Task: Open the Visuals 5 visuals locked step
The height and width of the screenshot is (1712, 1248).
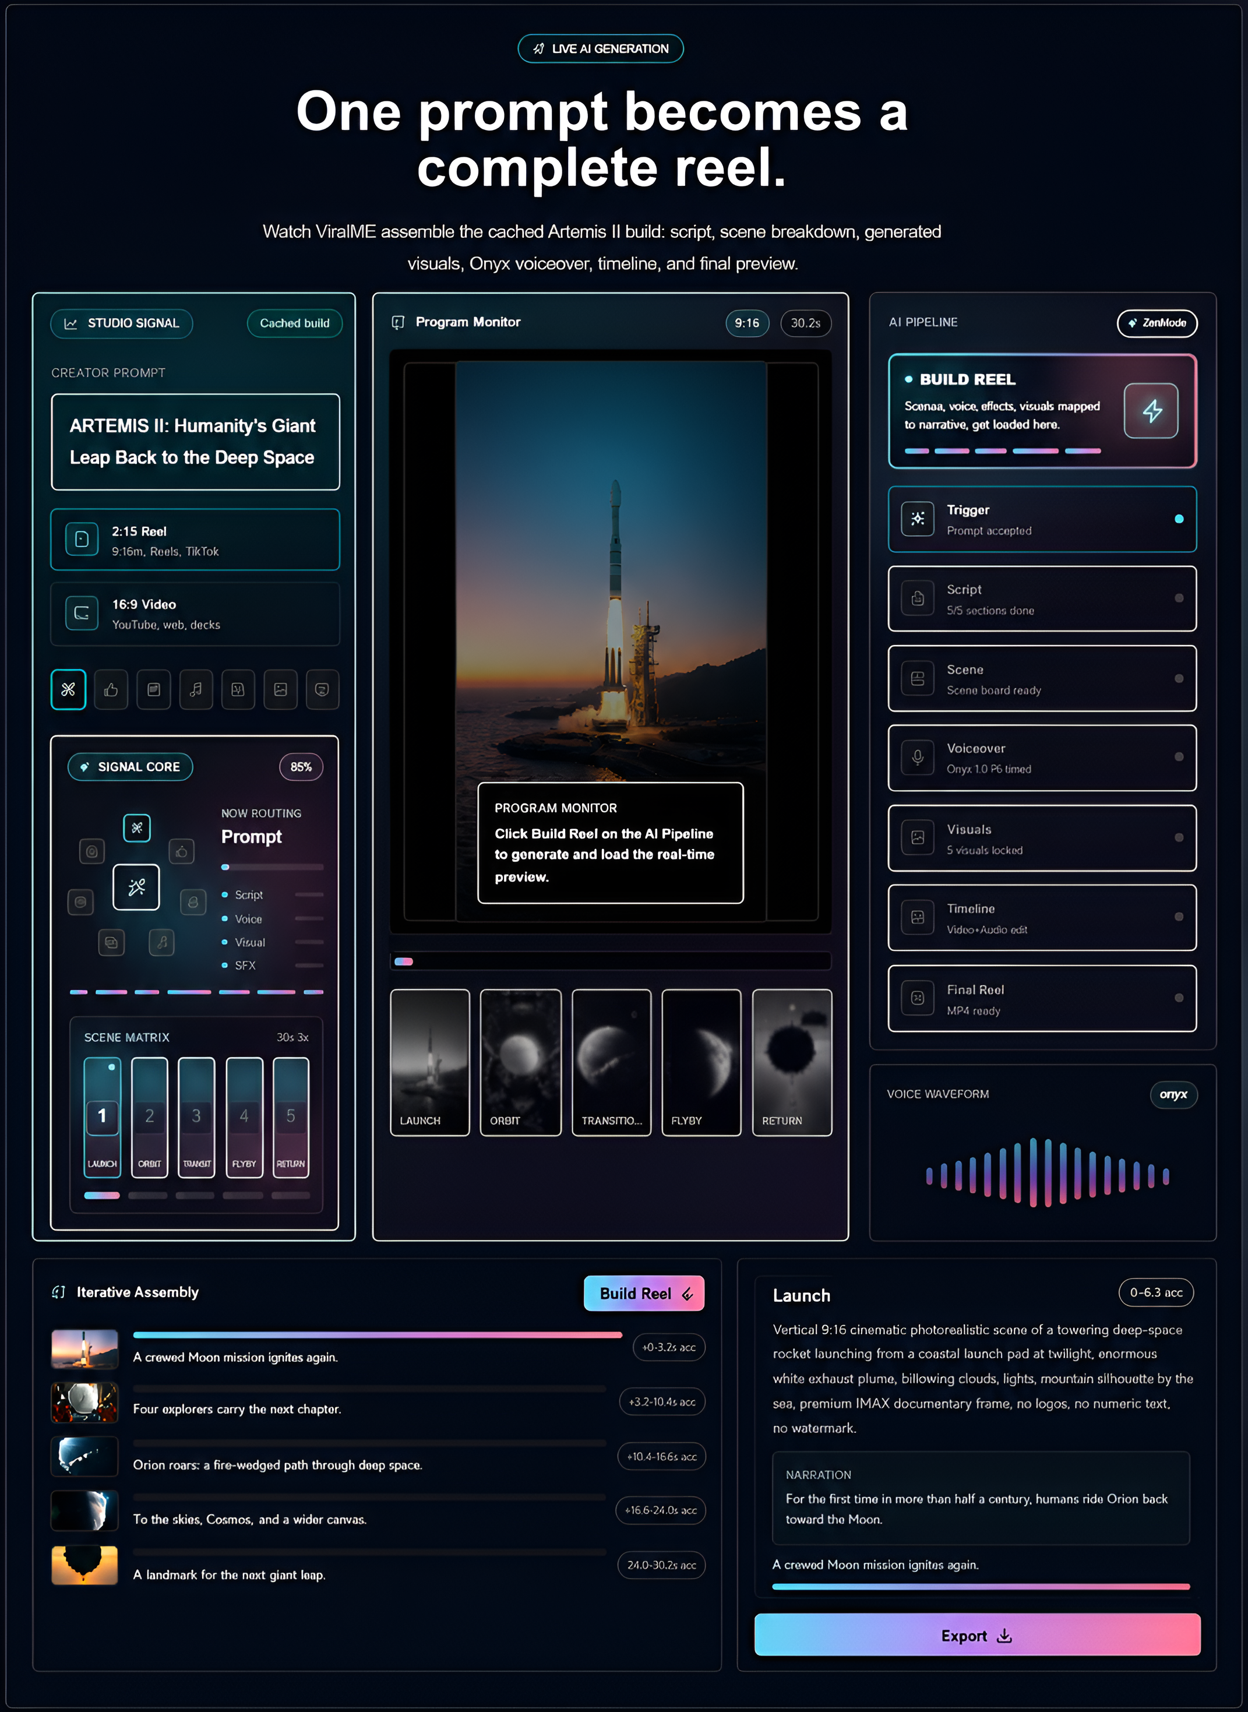Action: 1042,838
